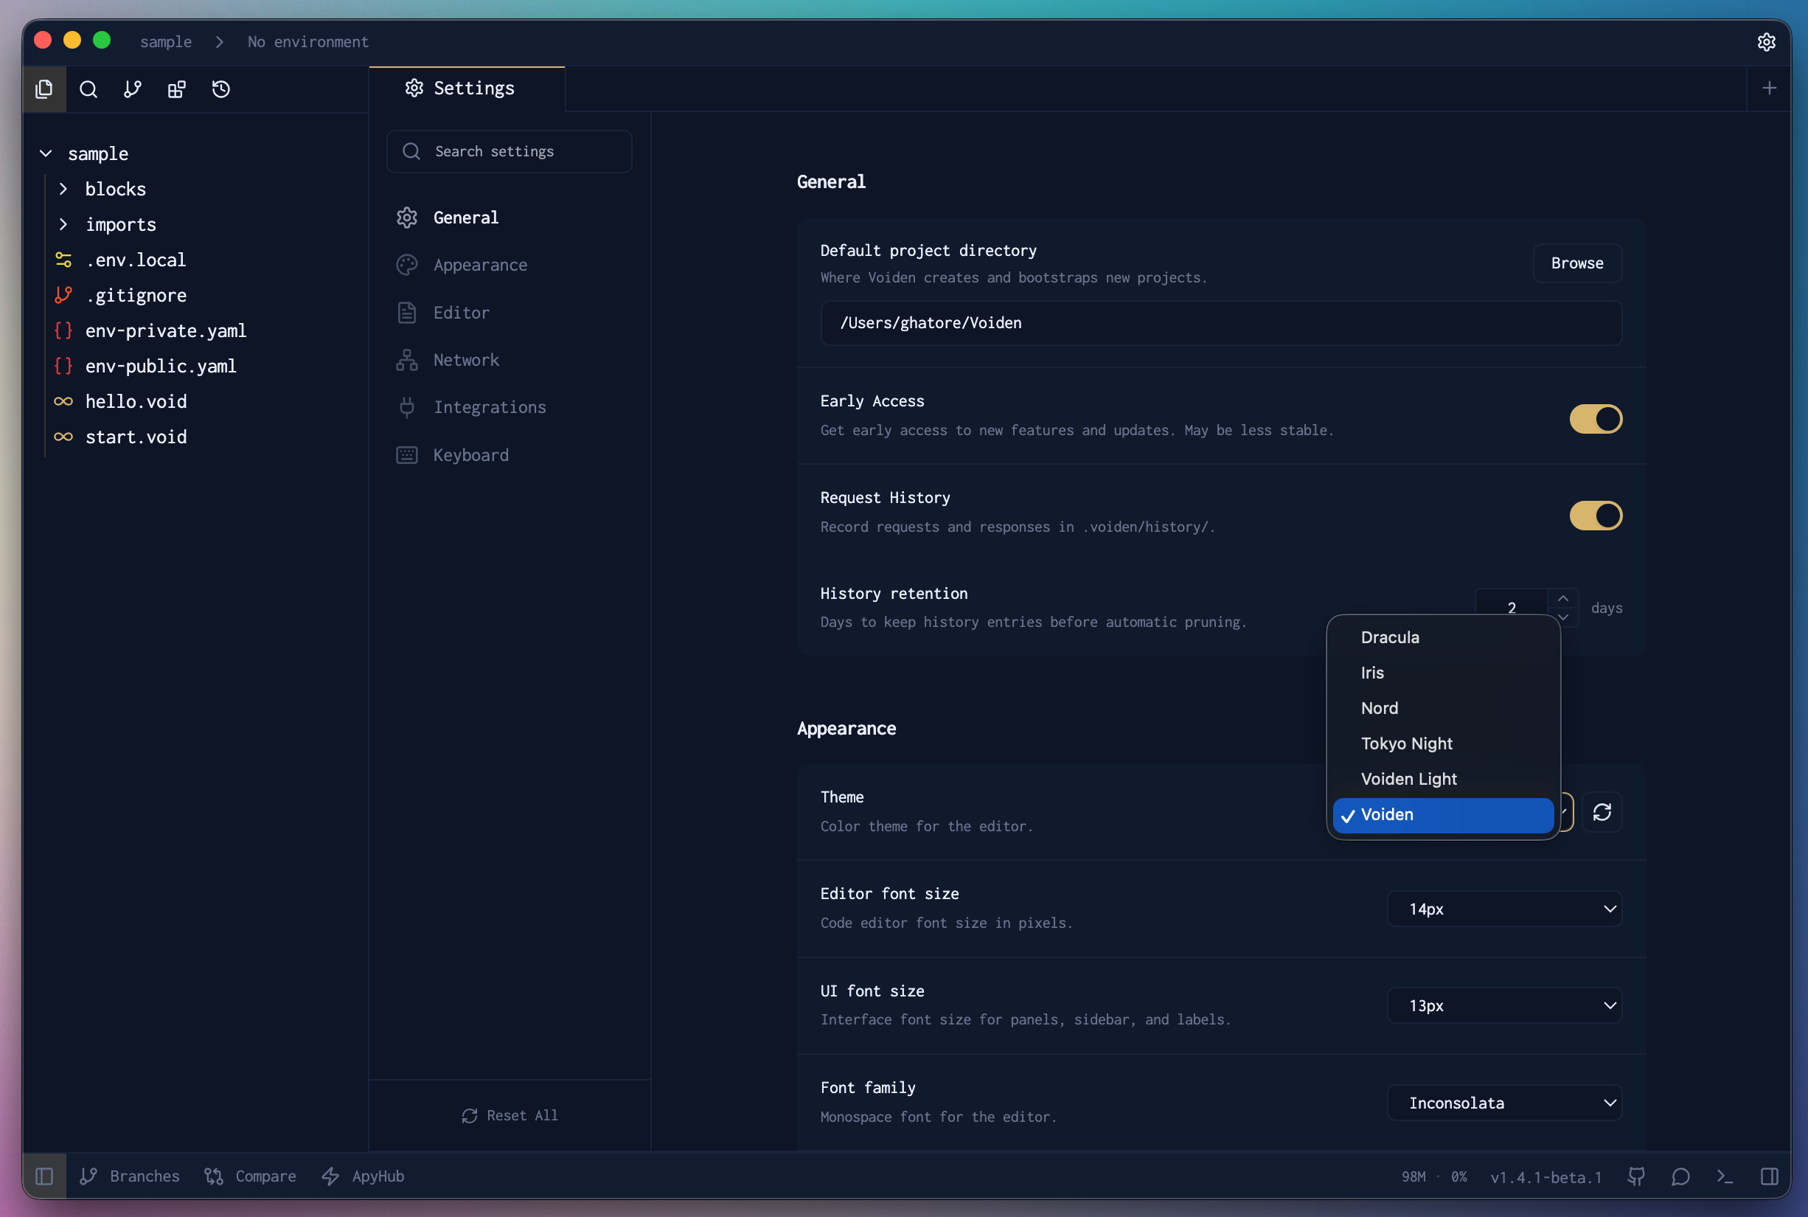Select Tokyo Night from theme list
Image resolution: width=1808 pixels, height=1217 pixels.
coord(1406,743)
